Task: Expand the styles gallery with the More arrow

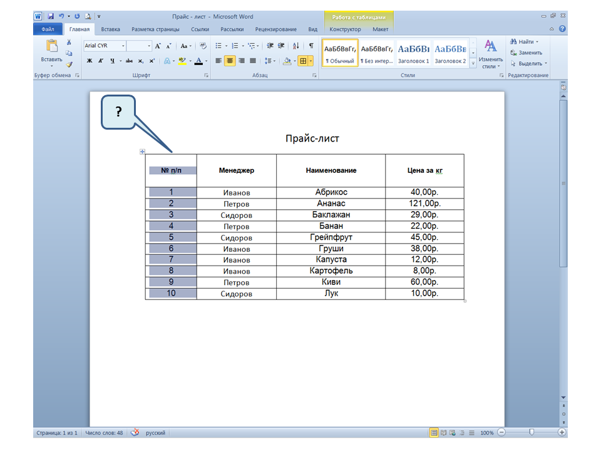Action: (x=473, y=63)
